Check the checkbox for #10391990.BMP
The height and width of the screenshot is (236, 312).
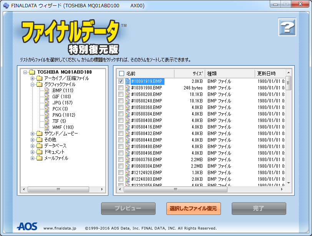[x=121, y=87]
